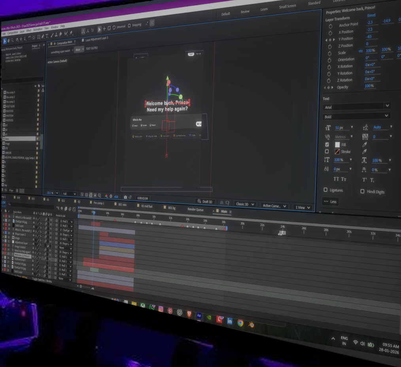Click the Less button in Properties

[x=330, y=201]
